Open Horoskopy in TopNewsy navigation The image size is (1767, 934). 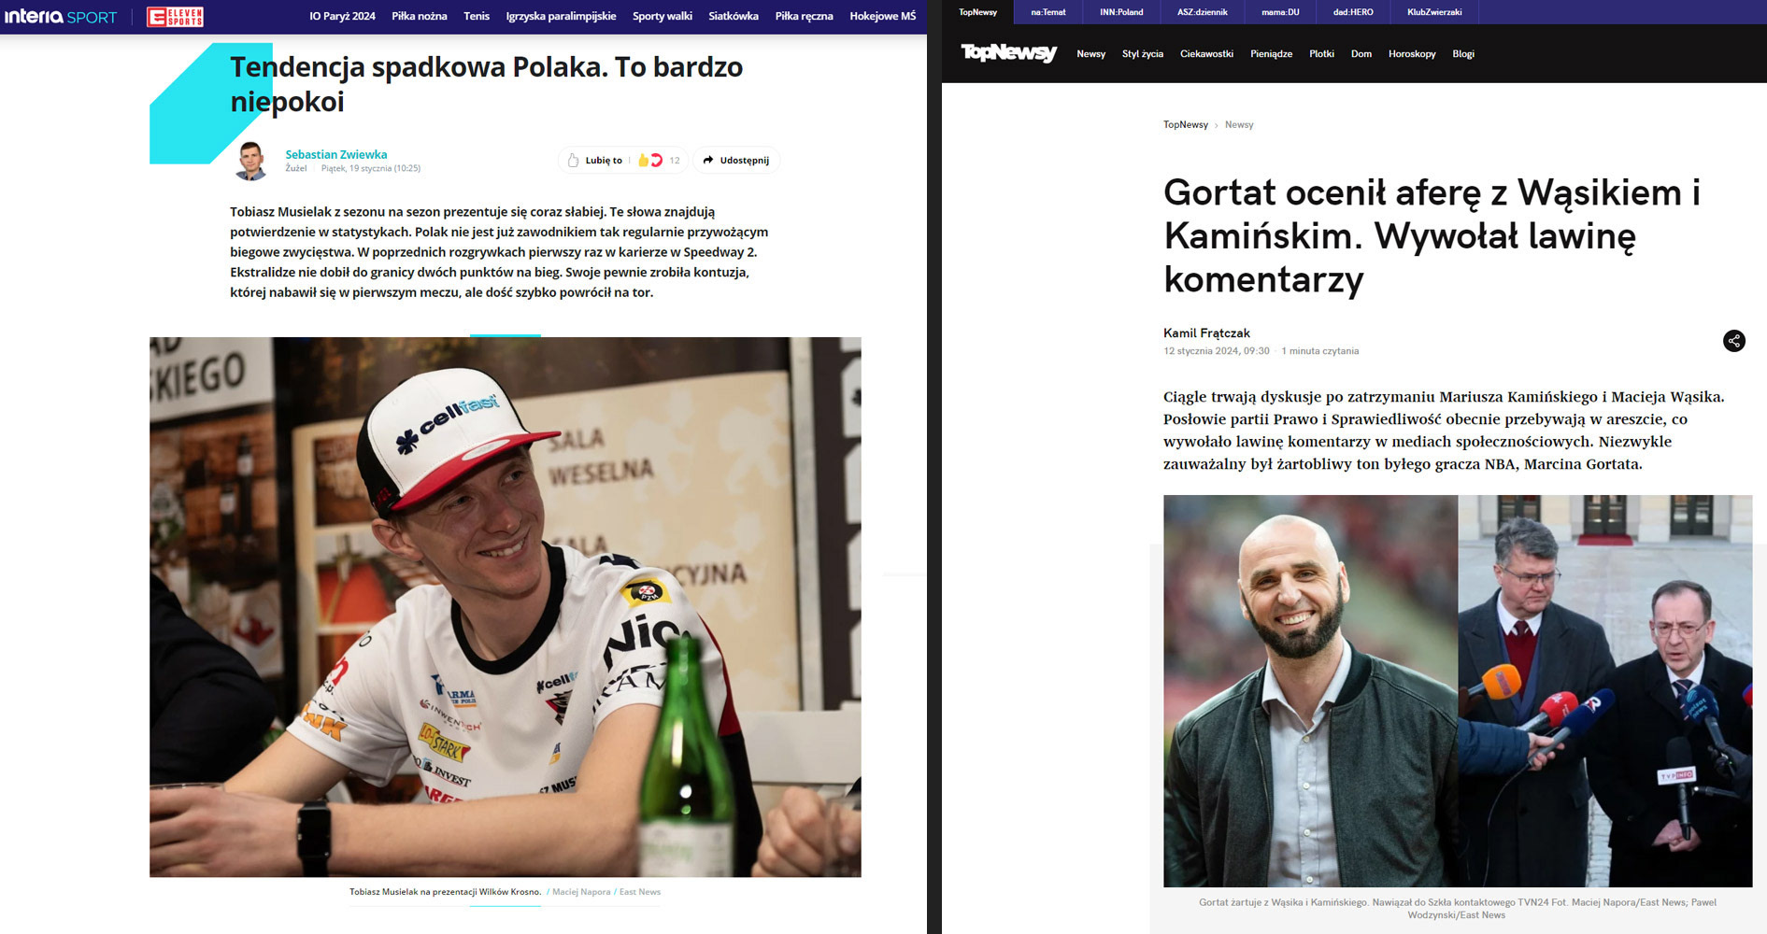1412,54
